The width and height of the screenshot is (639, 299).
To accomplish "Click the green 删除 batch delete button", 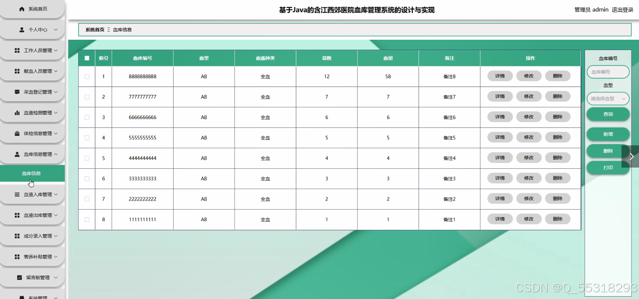I will [x=608, y=151].
